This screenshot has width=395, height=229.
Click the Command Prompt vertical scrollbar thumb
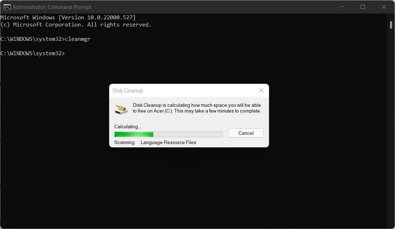pyautogui.click(x=391, y=25)
